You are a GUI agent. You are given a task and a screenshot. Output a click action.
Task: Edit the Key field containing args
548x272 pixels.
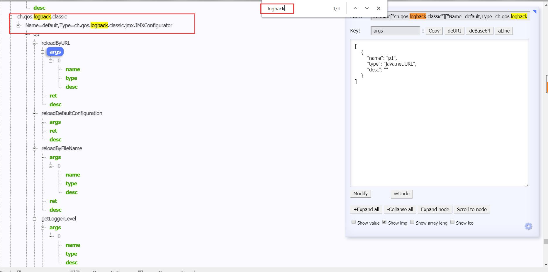point(395,31)
